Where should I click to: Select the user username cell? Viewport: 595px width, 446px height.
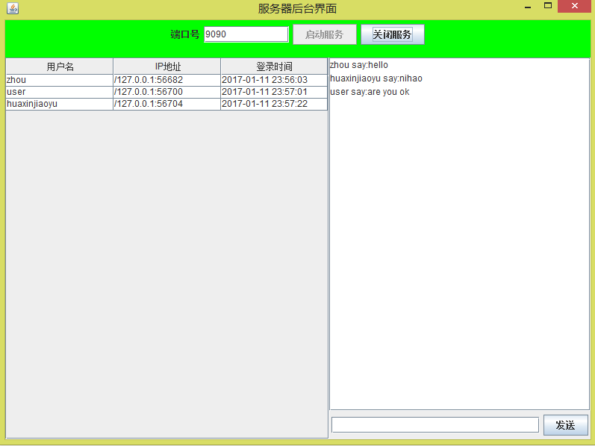[x=60, y=92]
